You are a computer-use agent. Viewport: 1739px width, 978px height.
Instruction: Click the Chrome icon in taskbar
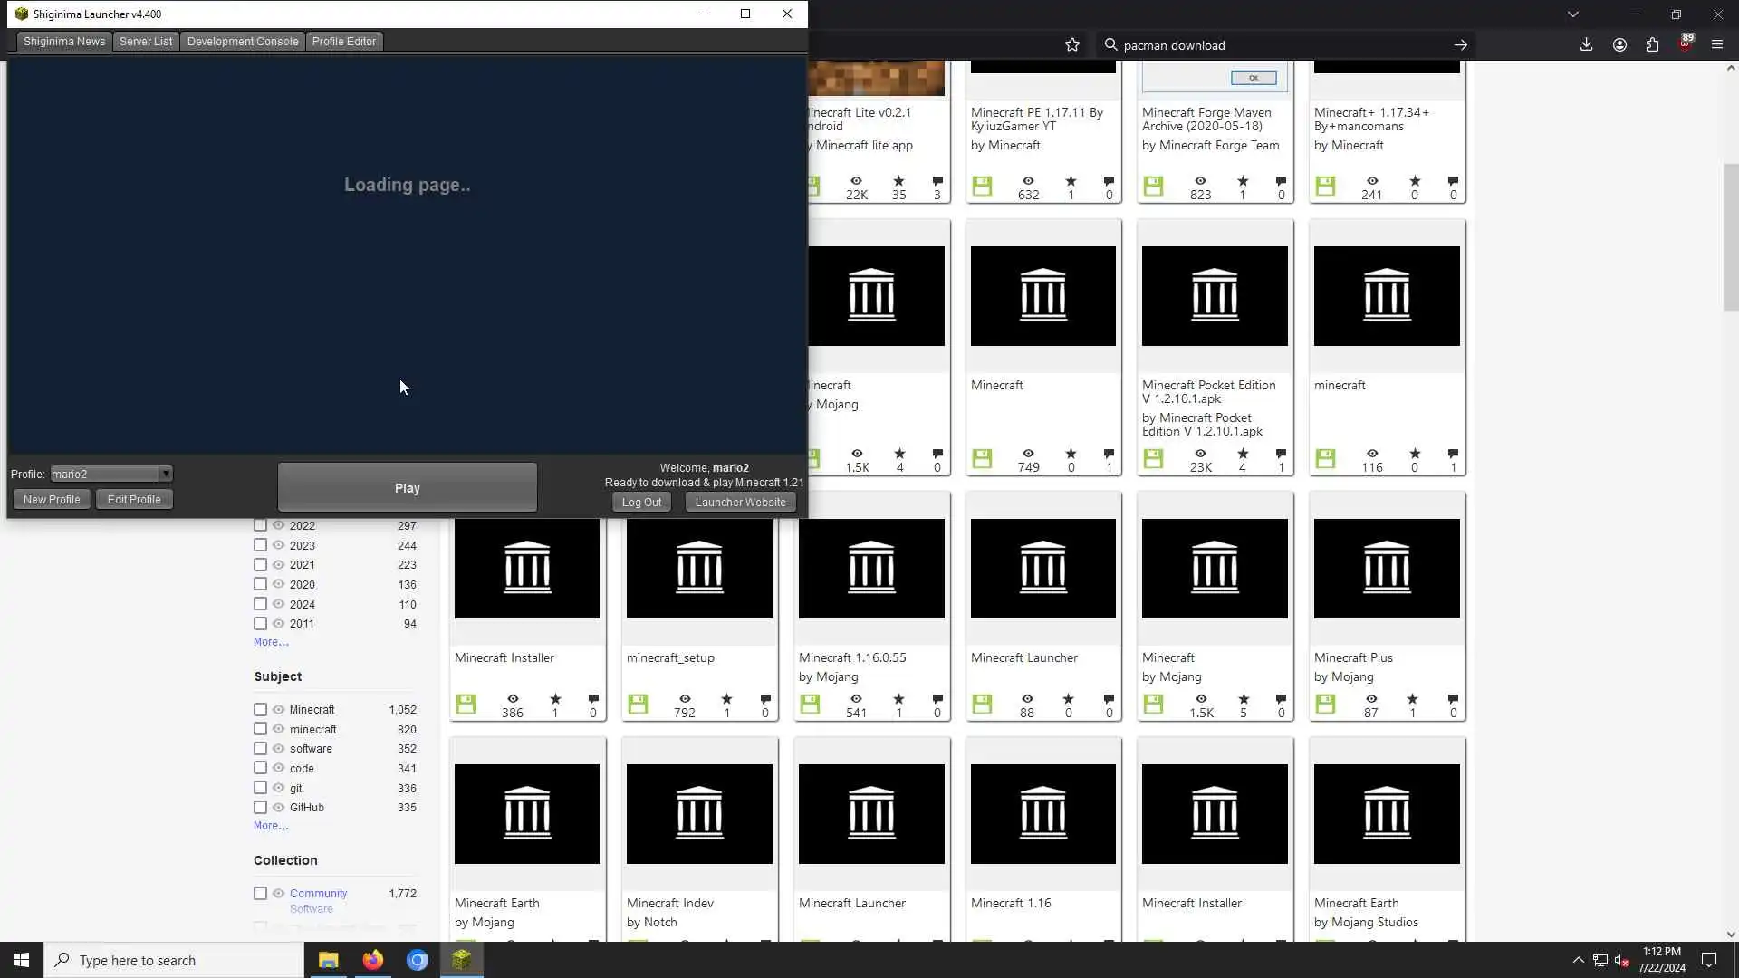(417, 960)
